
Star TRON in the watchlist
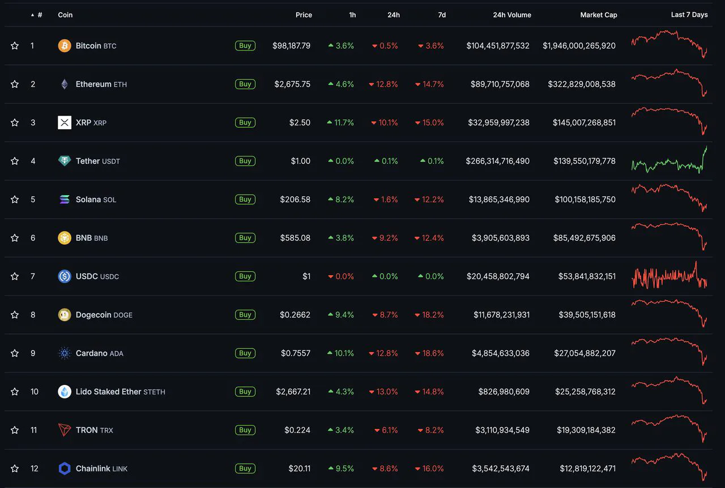click(x=15, y=430)
